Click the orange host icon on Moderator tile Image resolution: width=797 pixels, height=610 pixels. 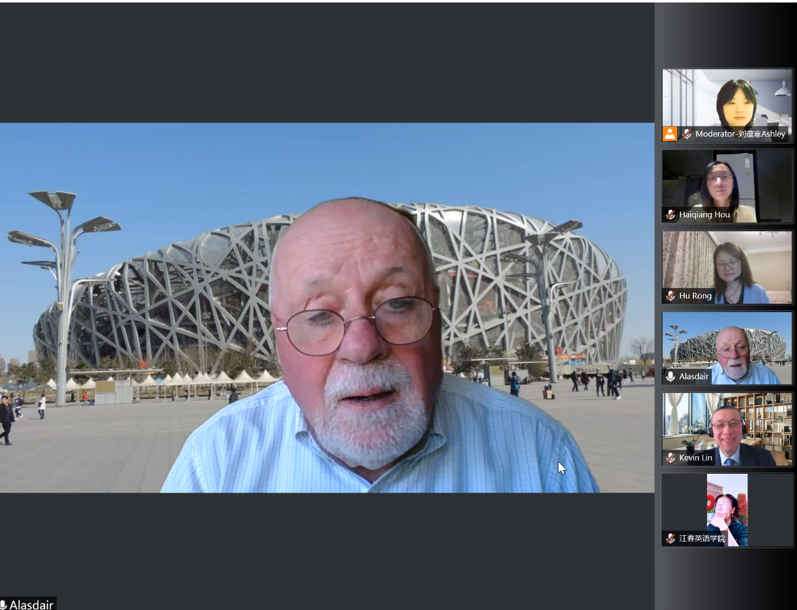point(670,134)
